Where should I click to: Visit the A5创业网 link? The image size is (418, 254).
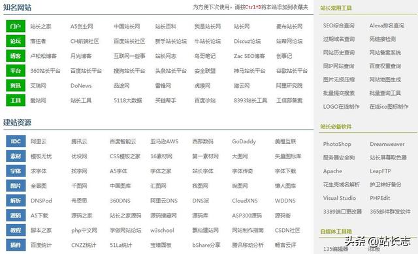(x=82, y=26)
